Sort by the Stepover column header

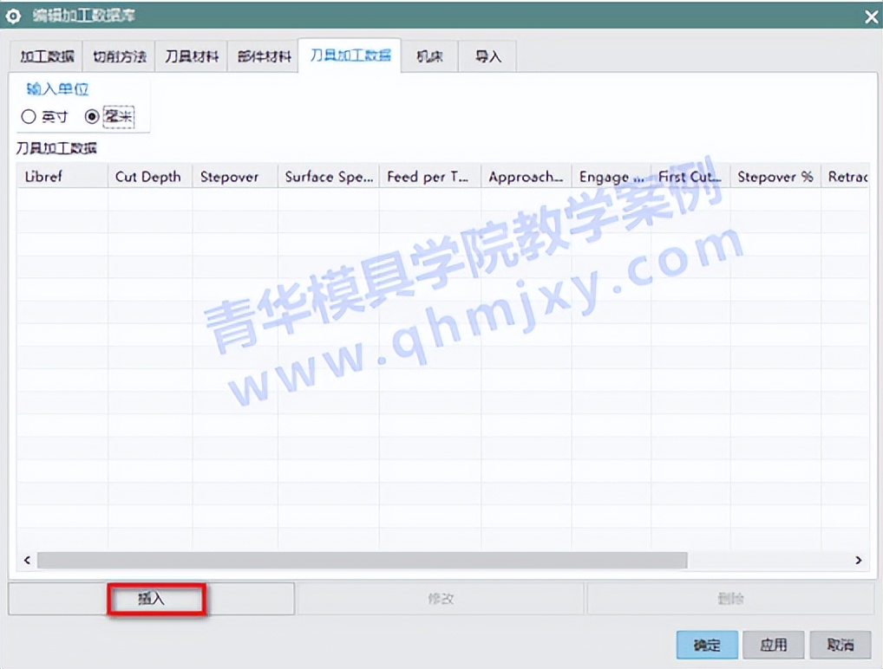pyautogui.click(x=235, y=177)
